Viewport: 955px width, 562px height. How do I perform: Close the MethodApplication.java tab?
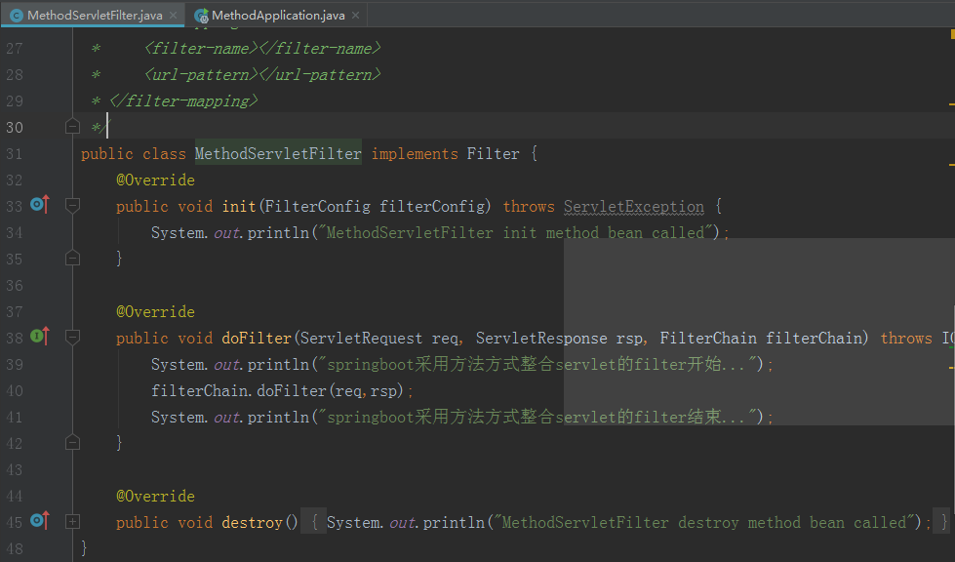[355, 15]
